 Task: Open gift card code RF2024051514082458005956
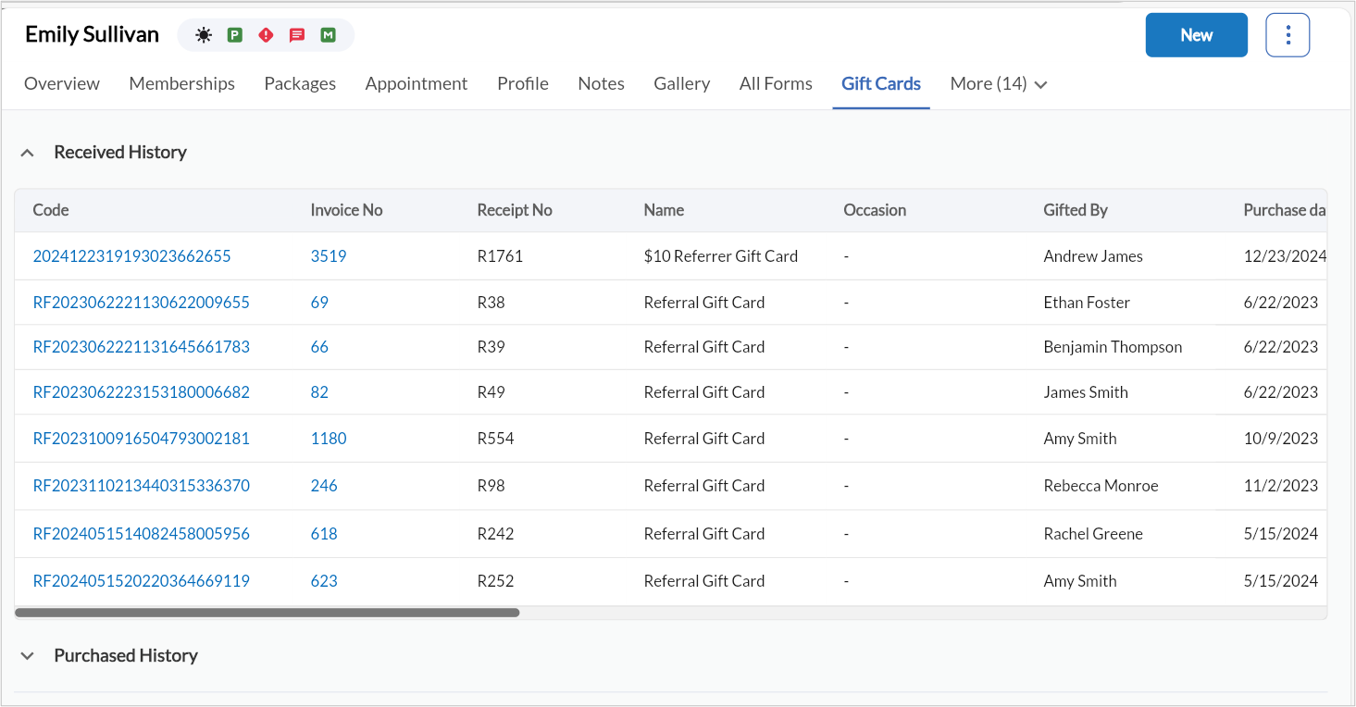coord(142,534)
